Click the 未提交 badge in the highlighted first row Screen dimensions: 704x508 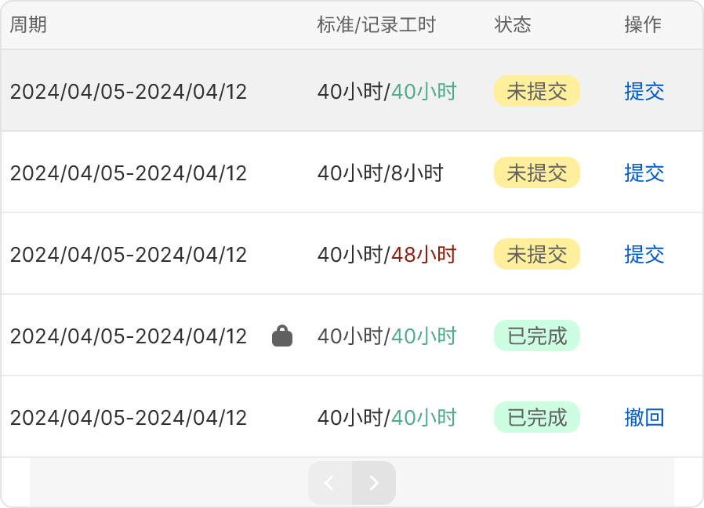(536, 92)
